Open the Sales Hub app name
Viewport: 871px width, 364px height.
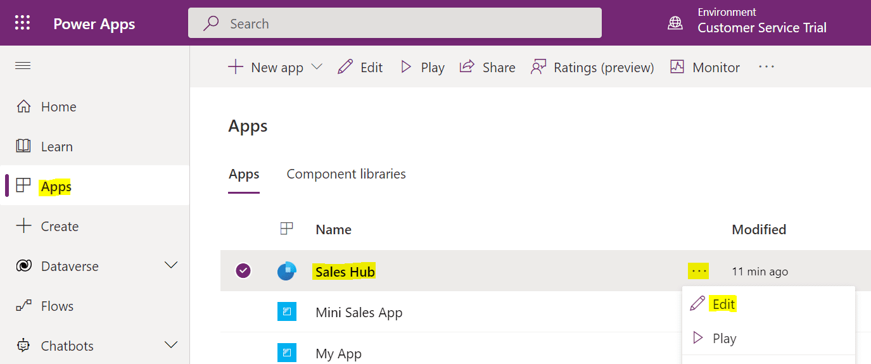(x=345, y=272)
